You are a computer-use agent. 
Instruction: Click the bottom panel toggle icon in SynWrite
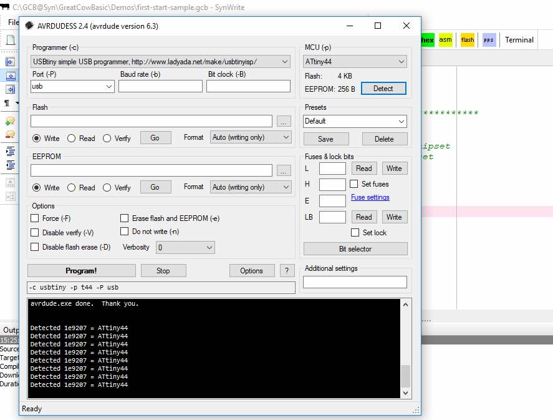tap(10, 76)
